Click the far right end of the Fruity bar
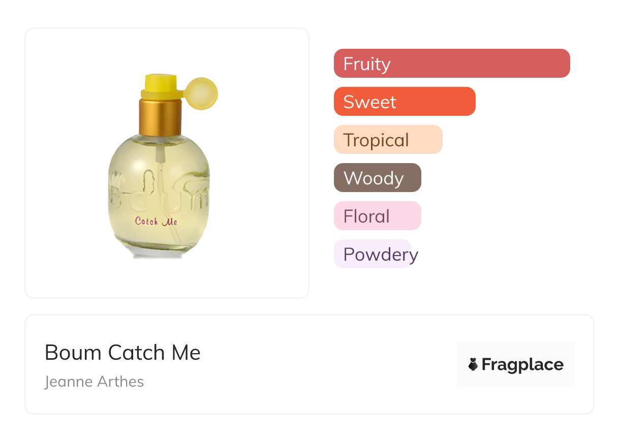Screen dimensions: 619x439 pos(565,64)
